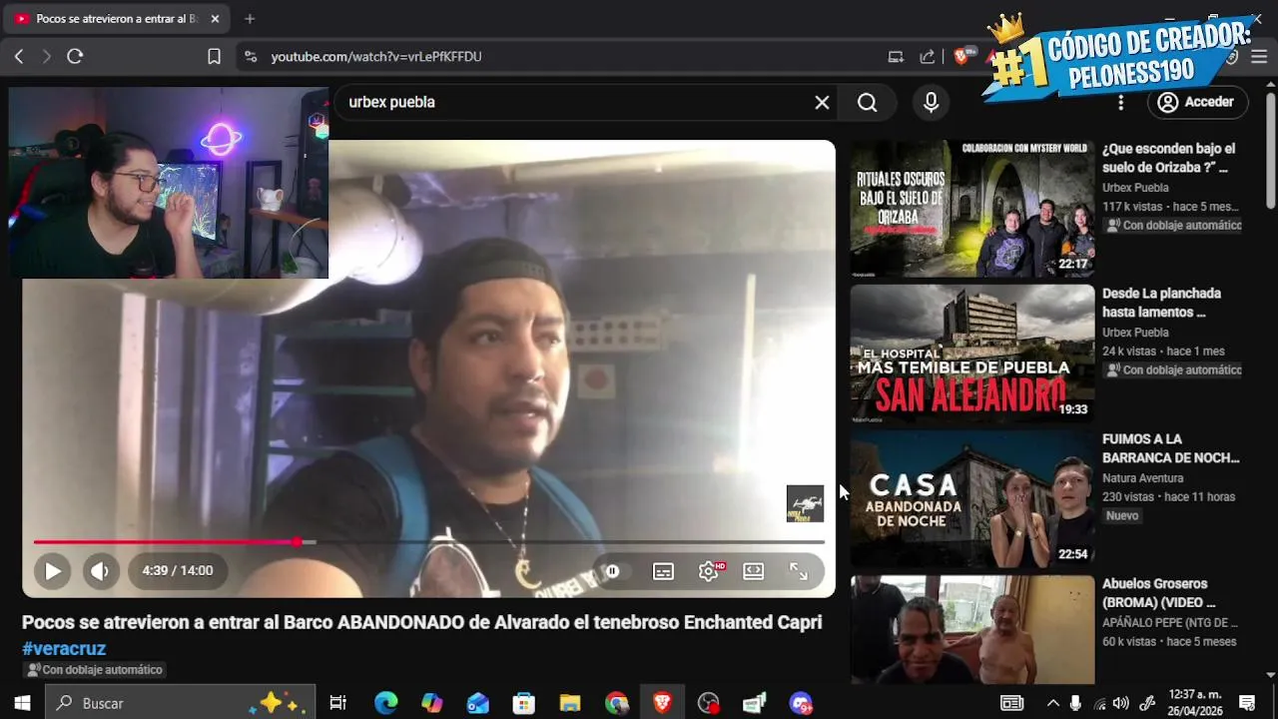The image size is (1278, 719).
Task: Open 'Desde La planchada hasta lamentos' title
Action: click(1161, 303)
